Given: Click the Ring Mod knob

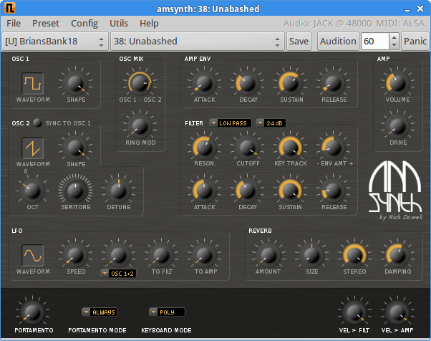Looking at the screenshot, I should point(140,126).
